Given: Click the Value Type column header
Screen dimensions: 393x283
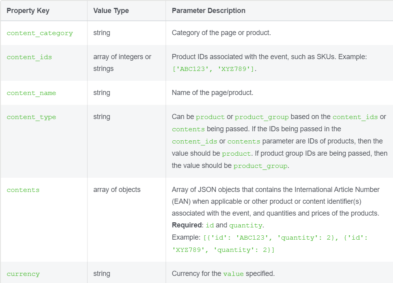Looking at the screenshot, I should (x=111, y=11).
